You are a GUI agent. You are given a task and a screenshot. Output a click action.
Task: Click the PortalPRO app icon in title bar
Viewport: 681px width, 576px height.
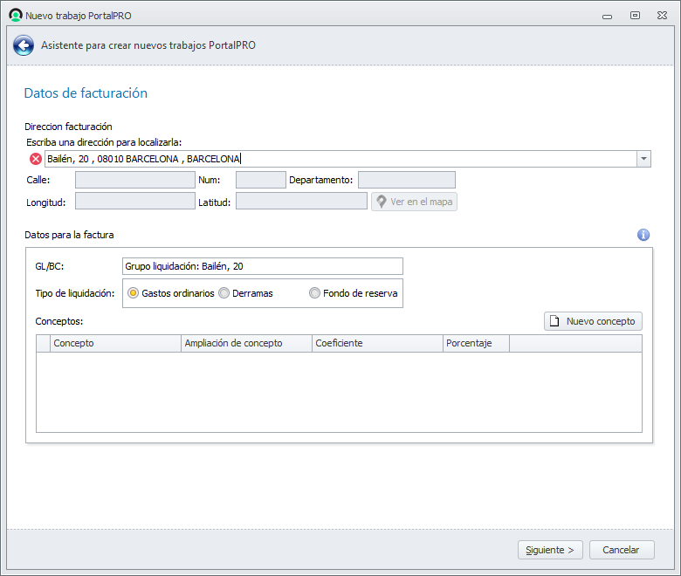(x=16, y=15)
